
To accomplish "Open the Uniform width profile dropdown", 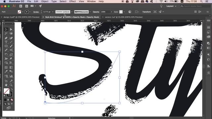I will pyautogui.click(x=72, y=12).
